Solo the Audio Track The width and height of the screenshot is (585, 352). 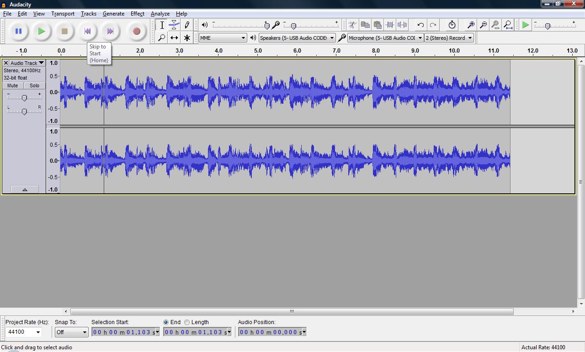(35, 86)
